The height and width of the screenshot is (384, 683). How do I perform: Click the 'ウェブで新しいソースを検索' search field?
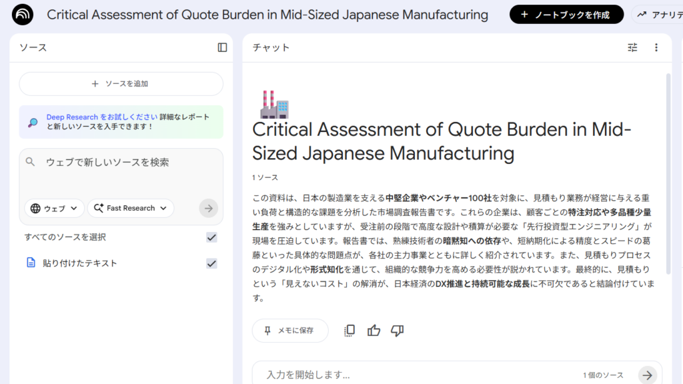coord(120,162)
